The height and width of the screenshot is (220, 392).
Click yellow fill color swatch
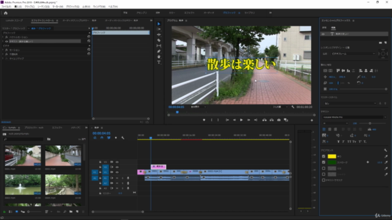332,156
